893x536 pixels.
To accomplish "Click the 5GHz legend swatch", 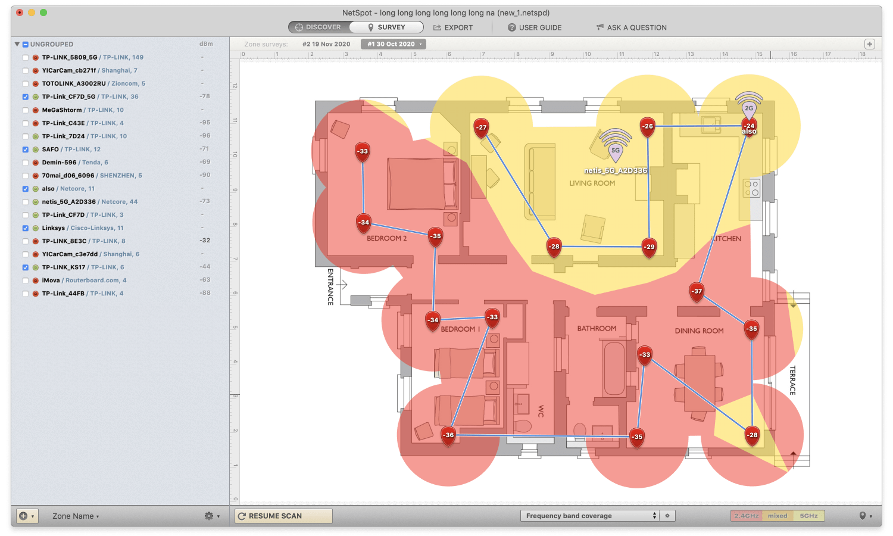I will point(808,516).
